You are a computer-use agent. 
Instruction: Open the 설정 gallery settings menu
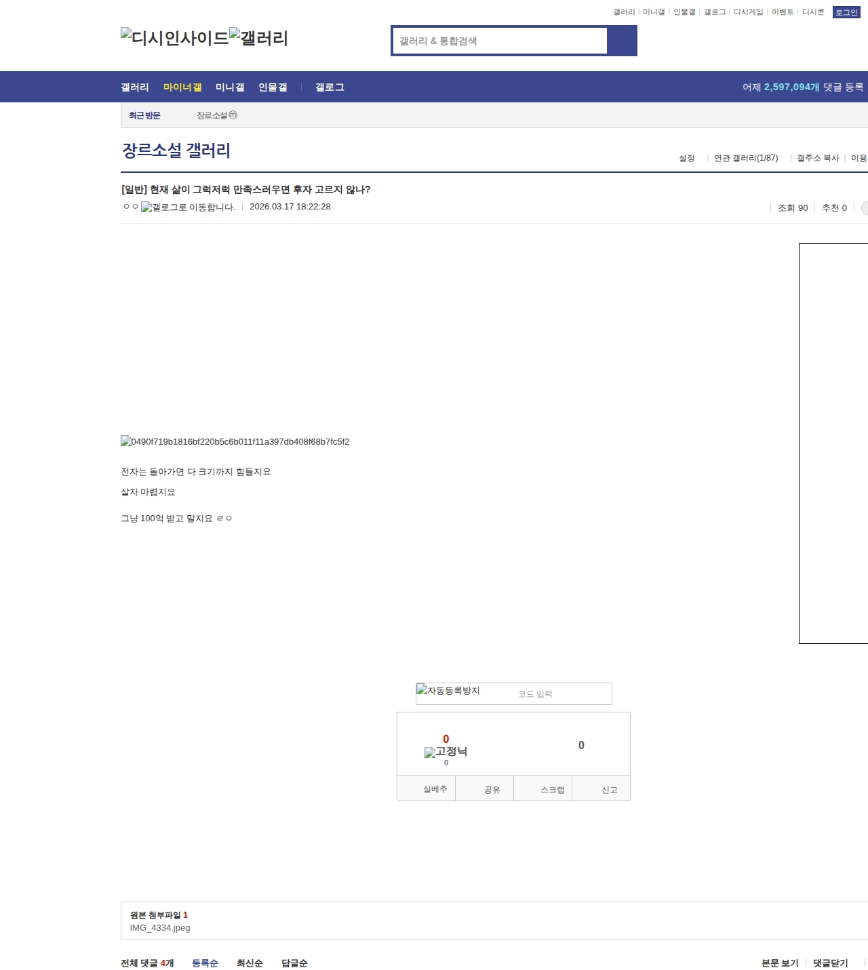pyautogui.click(x=686, y=158)
